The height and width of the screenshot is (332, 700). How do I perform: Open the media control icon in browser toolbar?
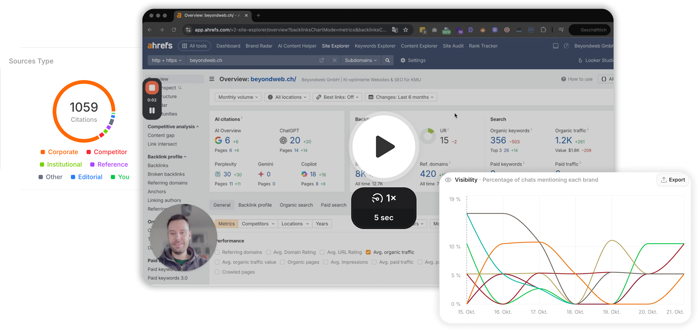[x=561, y=30]
